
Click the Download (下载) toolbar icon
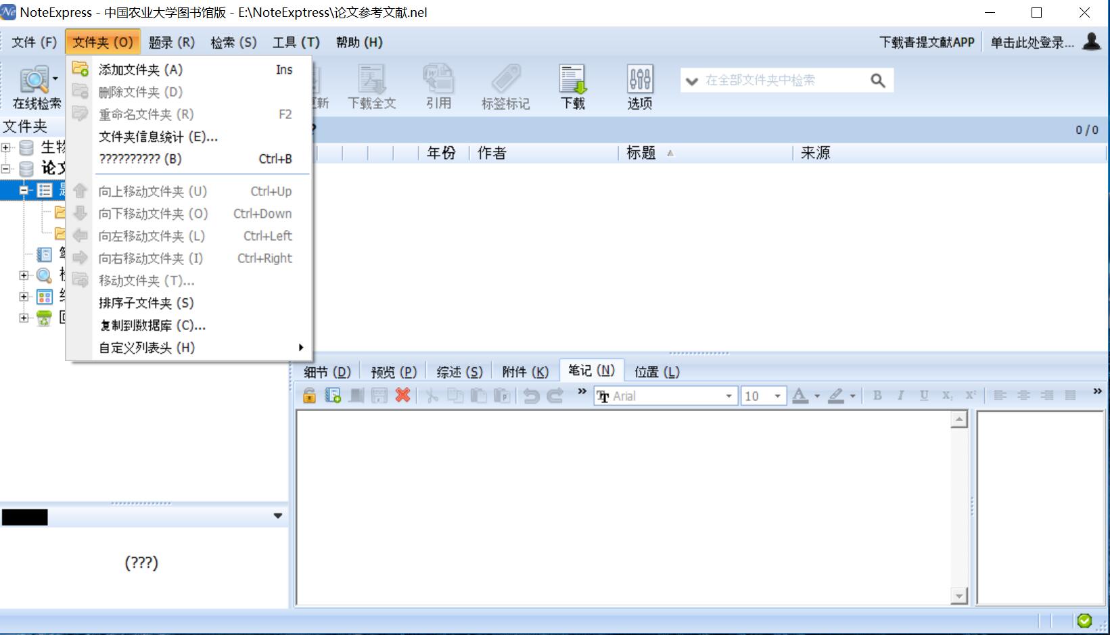[572, 80]
